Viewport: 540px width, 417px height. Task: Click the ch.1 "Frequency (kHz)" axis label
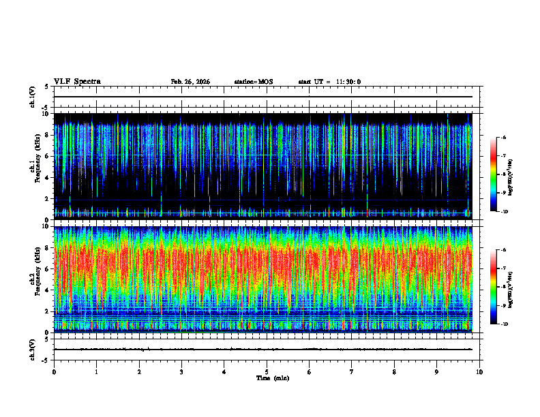(37, 158)
